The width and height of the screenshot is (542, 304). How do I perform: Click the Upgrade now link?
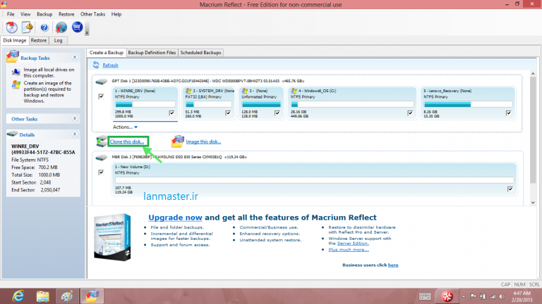[x=175, y=217]
